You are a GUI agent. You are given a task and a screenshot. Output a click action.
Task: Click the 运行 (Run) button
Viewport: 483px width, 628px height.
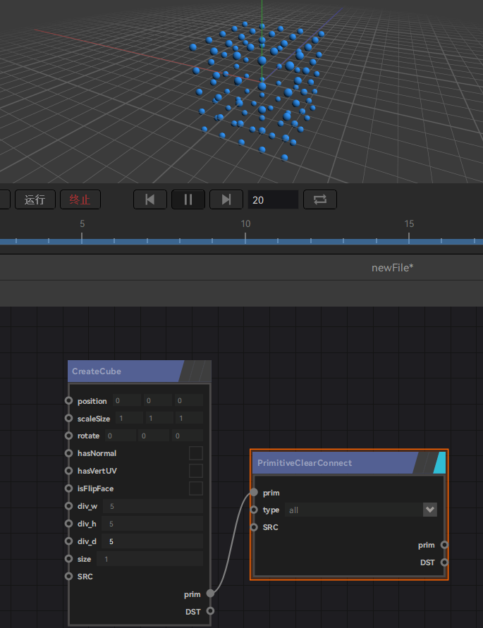pyautogui.click(x=35, y=199)
